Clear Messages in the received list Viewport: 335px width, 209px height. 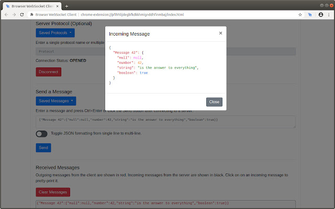(x=52, y=192)
